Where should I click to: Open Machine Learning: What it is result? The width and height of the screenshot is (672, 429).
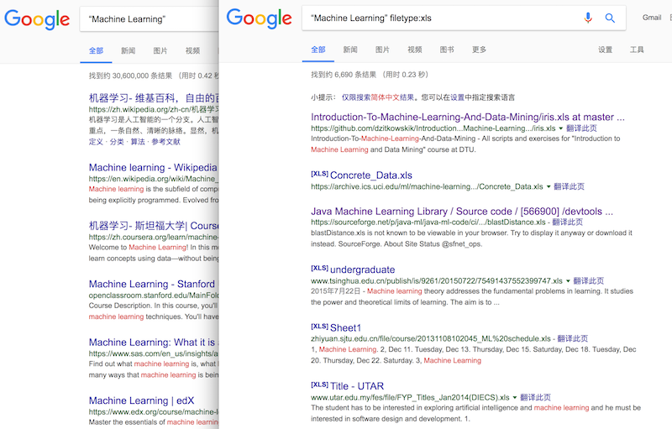(154, 343)
